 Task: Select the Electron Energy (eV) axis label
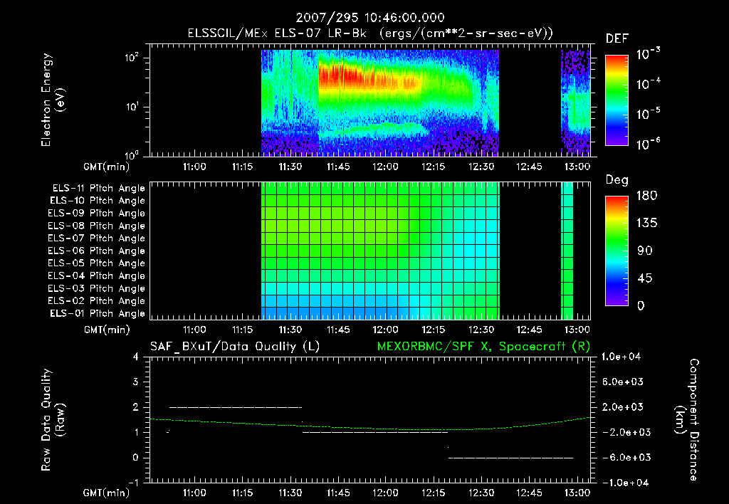pyautogui.click(x=53, y=100)
